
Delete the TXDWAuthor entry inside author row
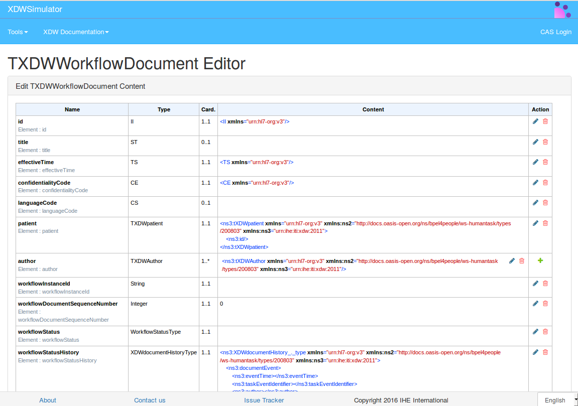pos(522,261)
